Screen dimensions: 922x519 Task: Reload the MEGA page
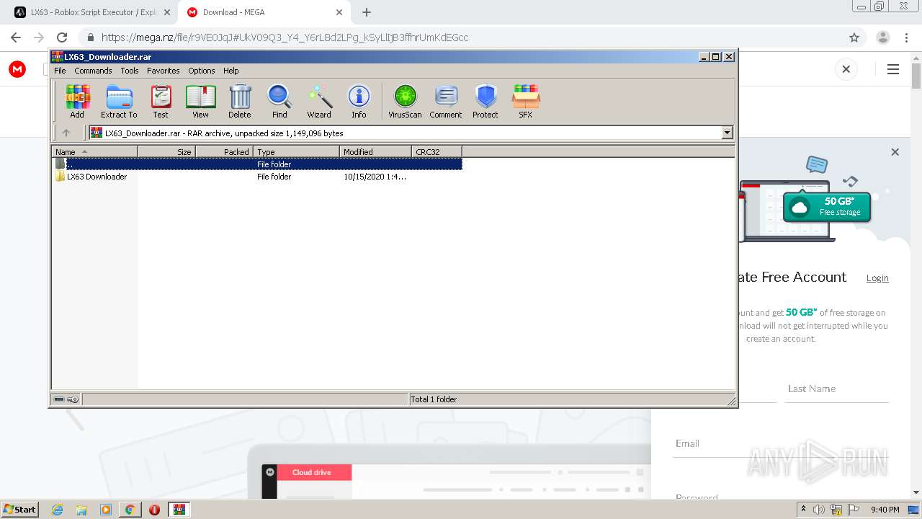(x=62, y=37)
